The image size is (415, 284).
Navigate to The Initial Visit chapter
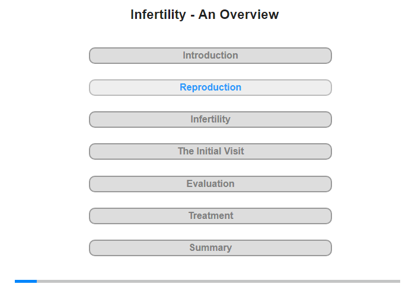pyautogui.click(x=210, y=151)
